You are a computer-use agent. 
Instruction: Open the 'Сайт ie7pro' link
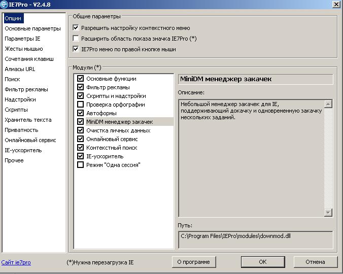coord(16,262)
